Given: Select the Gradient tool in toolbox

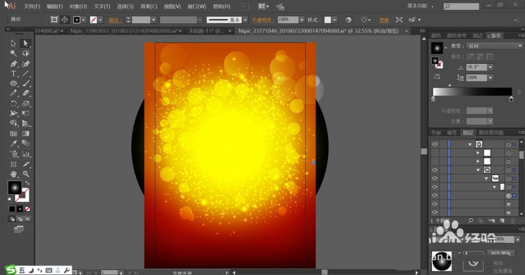Looking at the screenshot, I should [x=26, y=134].
